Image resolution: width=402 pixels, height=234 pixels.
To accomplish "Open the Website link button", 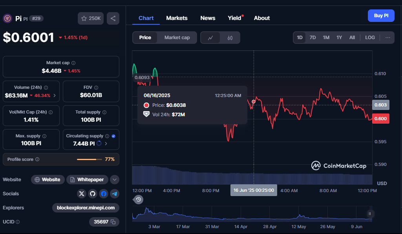I will (x=48, y=180).
